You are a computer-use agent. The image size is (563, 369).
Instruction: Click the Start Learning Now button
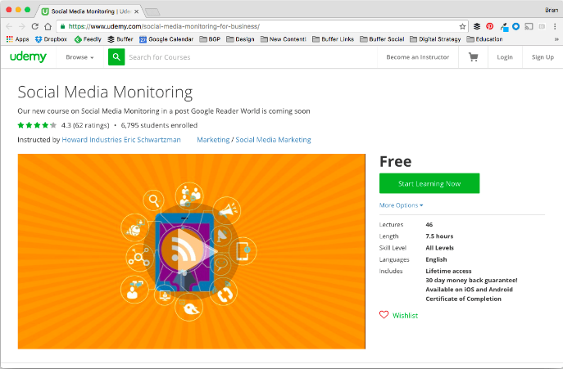pos(429,183)
